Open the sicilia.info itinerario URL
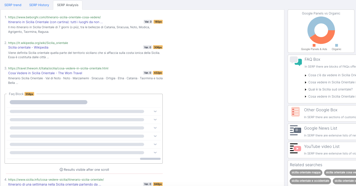356x186 pixels. tap(56, 180)
